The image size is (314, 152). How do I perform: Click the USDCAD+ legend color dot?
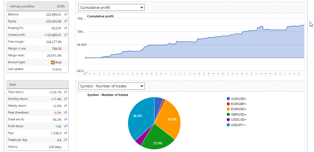[x=228, y=120]
